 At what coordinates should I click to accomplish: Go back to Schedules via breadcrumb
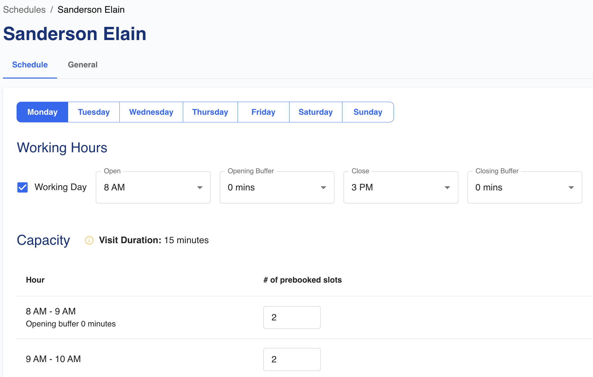[24, 10]
